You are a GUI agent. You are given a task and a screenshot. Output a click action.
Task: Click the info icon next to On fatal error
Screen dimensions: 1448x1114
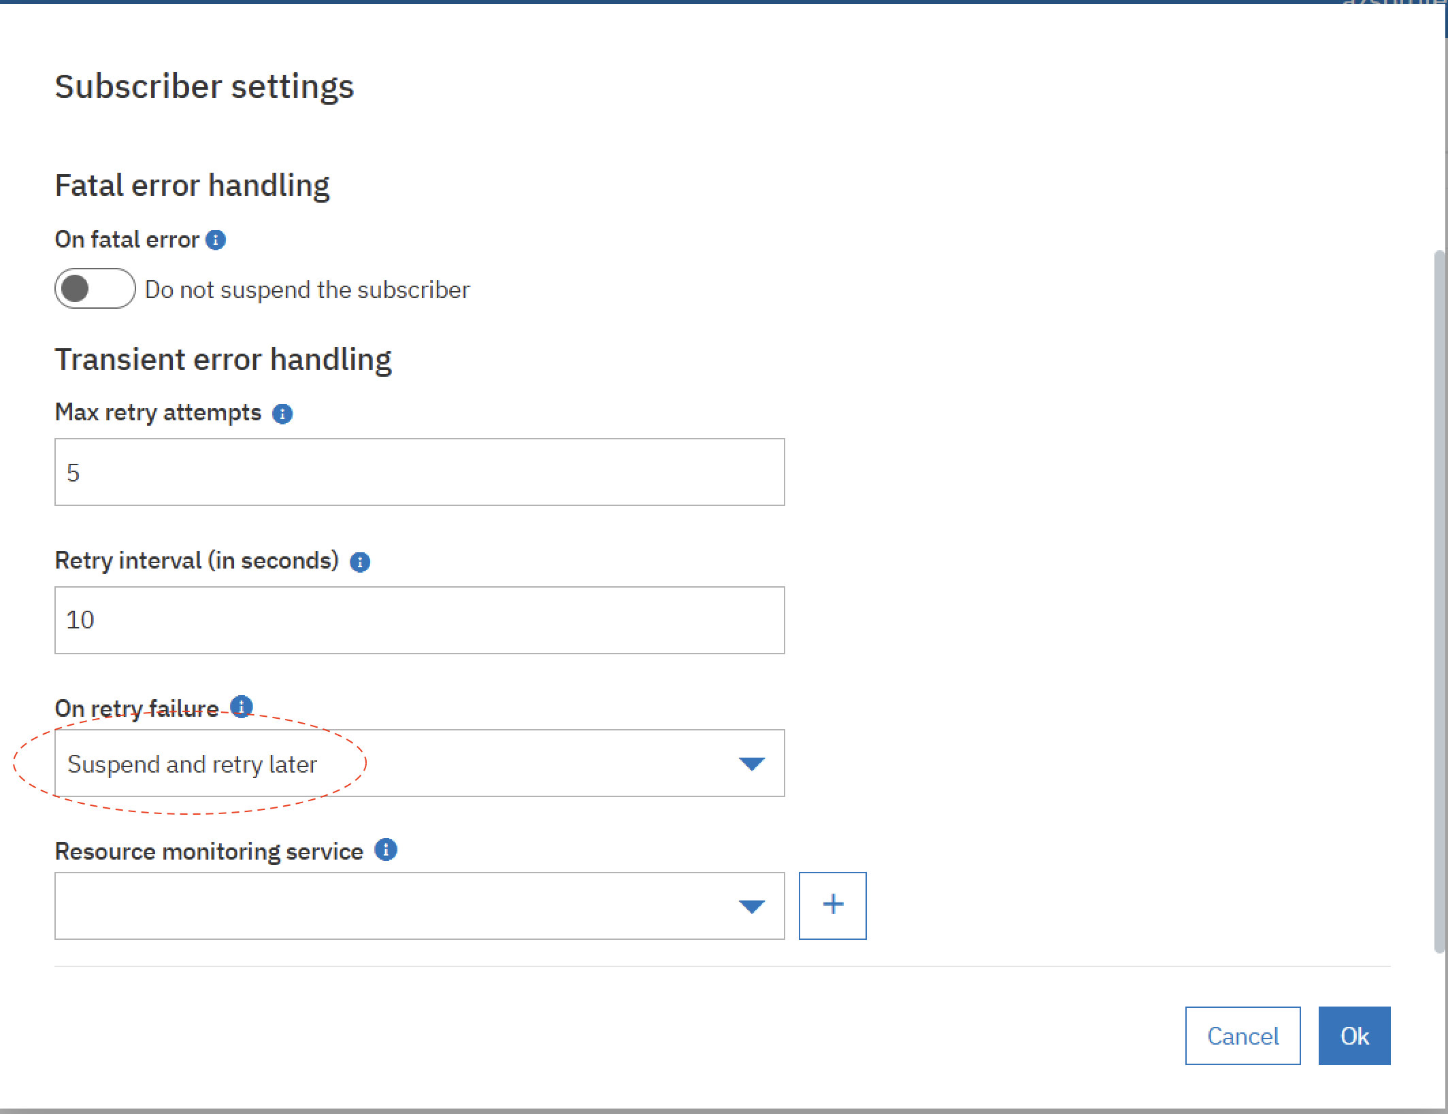point(216,240)
